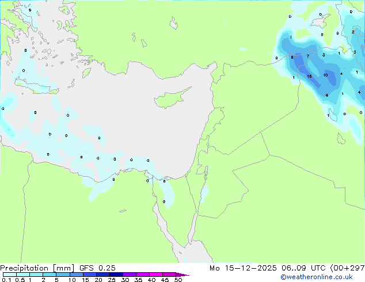Pick the legend swatch between 45 and 50
The image size is (365, 282).
169,275
